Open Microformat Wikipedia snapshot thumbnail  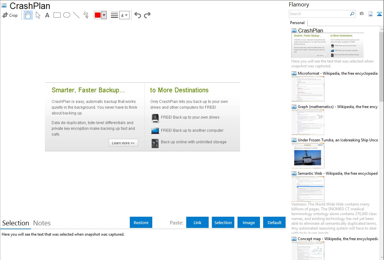coord(308,89)
